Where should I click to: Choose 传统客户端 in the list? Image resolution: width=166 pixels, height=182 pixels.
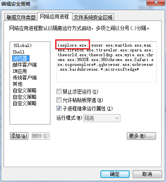(24, 78)
